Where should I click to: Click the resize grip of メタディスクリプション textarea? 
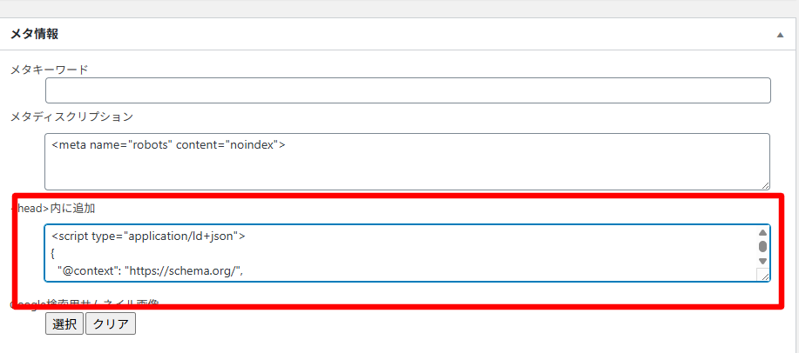click(765, 183)
